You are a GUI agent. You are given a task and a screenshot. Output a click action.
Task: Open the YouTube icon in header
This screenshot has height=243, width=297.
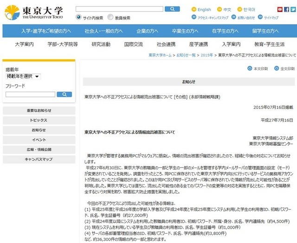(280, 9)
